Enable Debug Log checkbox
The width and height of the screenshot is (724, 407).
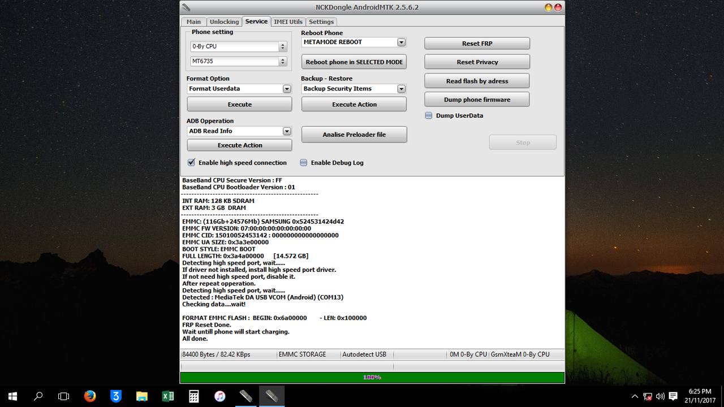coord(304,163)
